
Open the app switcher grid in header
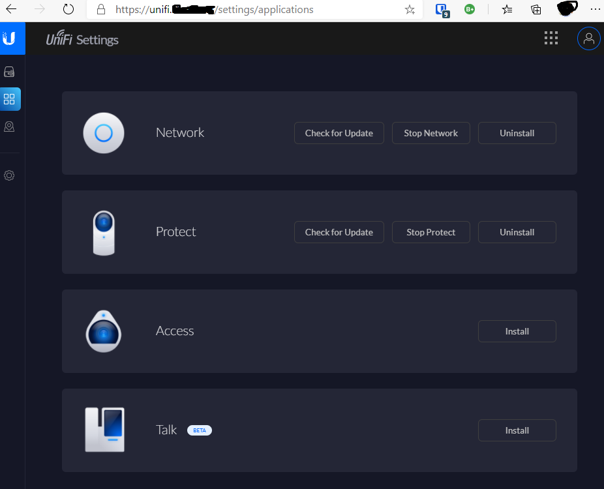coord(551,38)
